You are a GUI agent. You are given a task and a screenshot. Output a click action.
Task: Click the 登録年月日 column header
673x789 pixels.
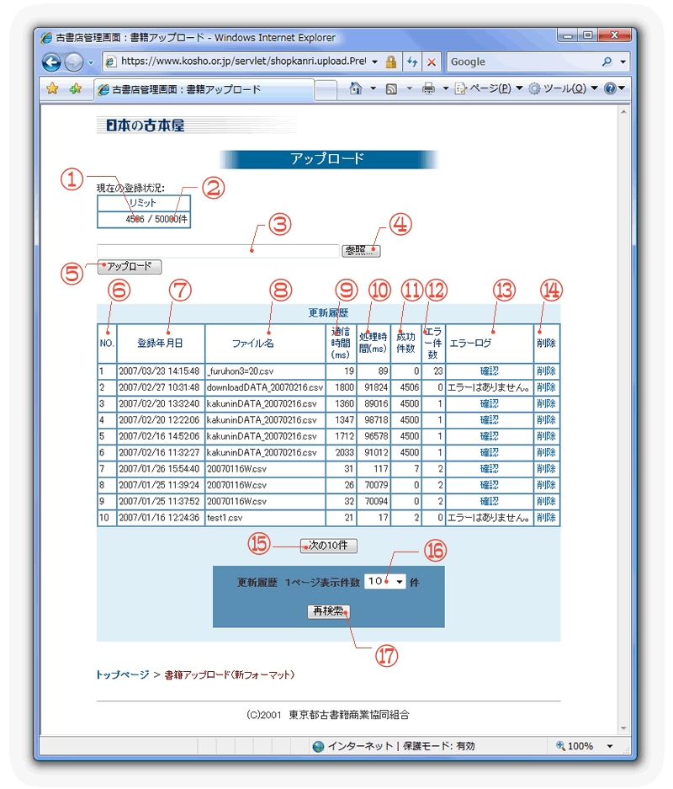(x=161, y=344)
